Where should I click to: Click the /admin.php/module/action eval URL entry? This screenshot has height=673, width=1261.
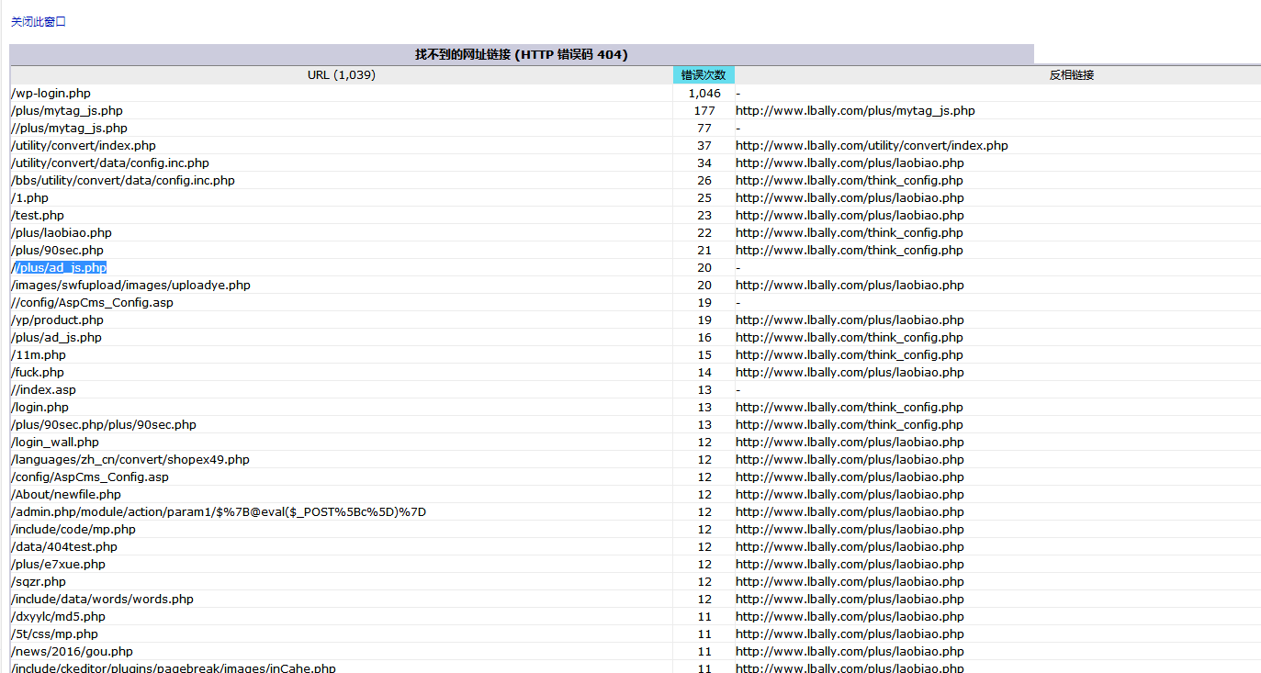[x=219, y=511]
